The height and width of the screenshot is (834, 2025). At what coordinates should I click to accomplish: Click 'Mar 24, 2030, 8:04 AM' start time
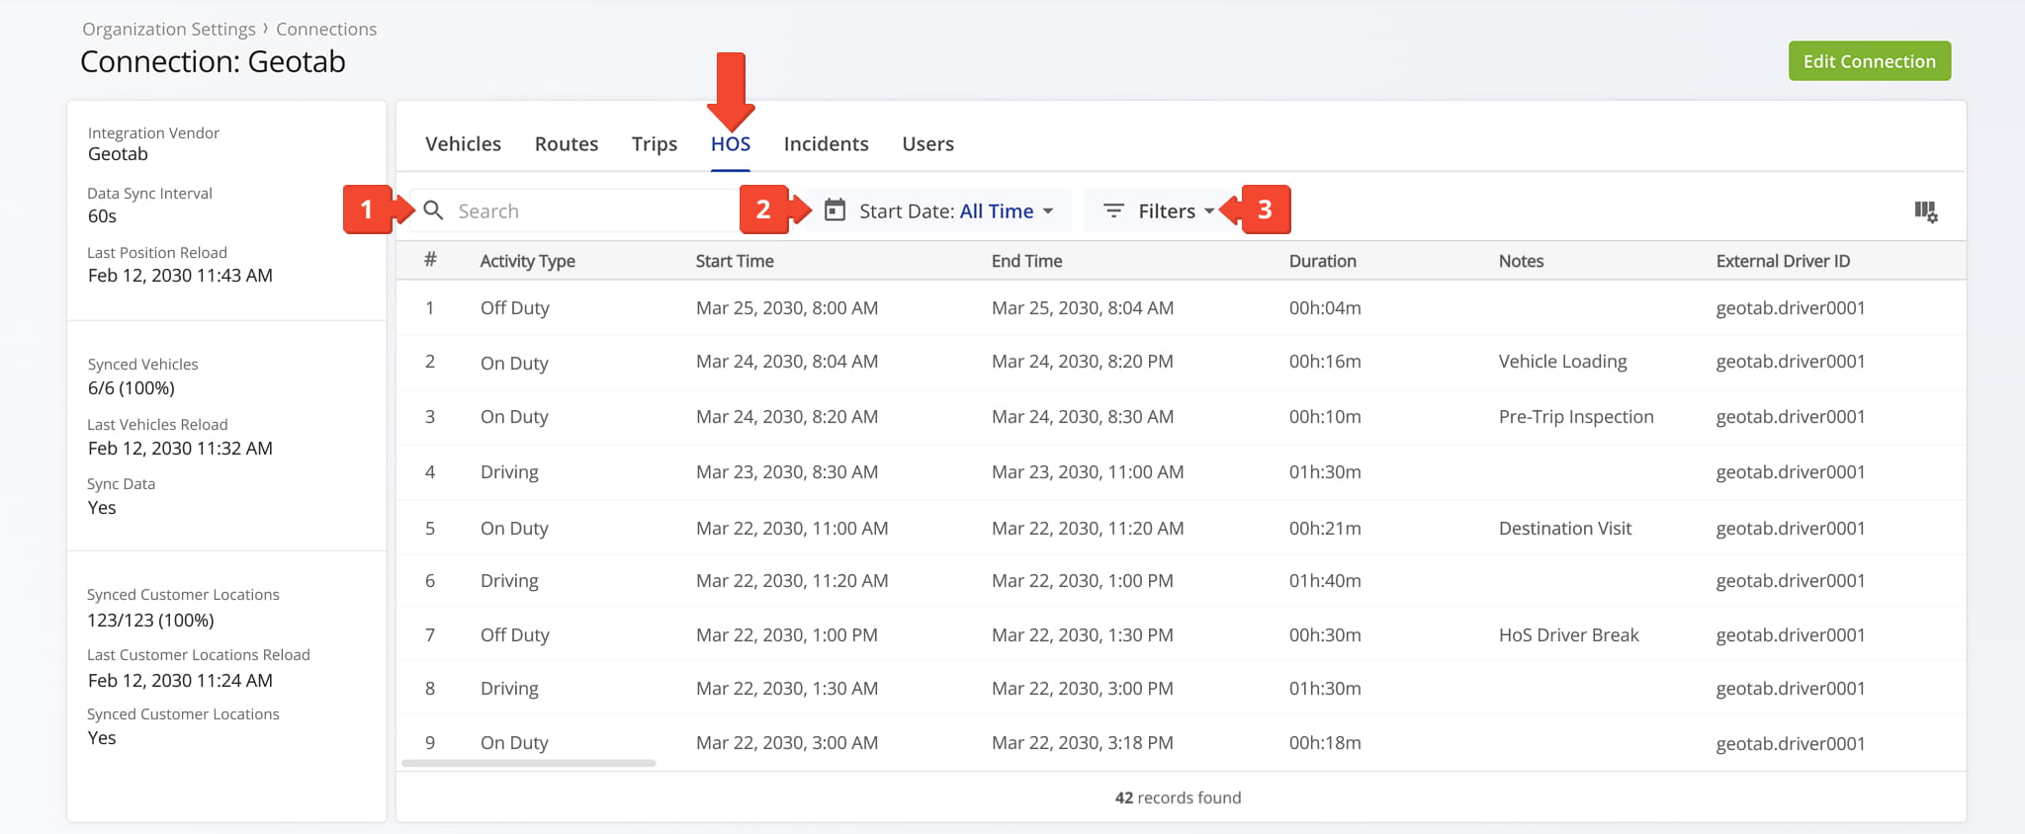pyautogui.click(x=787, y=362)
